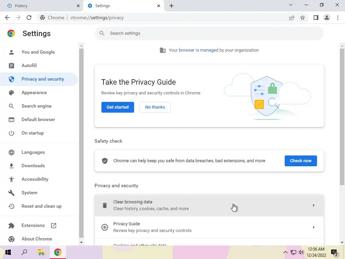Switch to the History tab
The width and height of the screenshot is (345, 259).
point(41,6)
